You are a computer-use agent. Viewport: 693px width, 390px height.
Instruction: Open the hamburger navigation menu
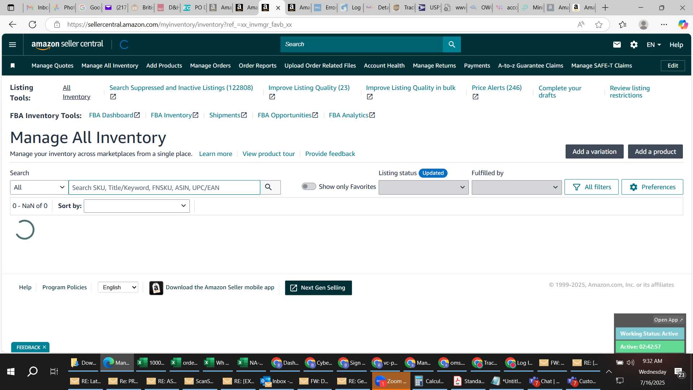tap(12, 44)
